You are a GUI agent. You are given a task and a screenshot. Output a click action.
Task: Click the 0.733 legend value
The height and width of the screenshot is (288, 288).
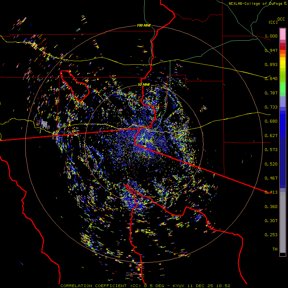click(271, 107)
